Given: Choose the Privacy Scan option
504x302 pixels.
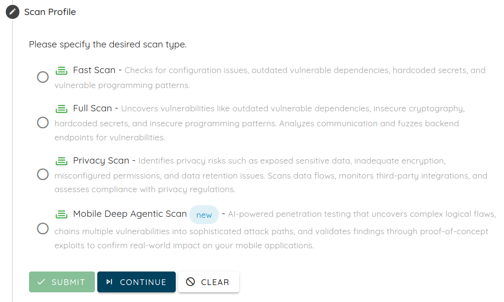Looking at the screenshot, I should pyautogui.click(x=43, y=174).
